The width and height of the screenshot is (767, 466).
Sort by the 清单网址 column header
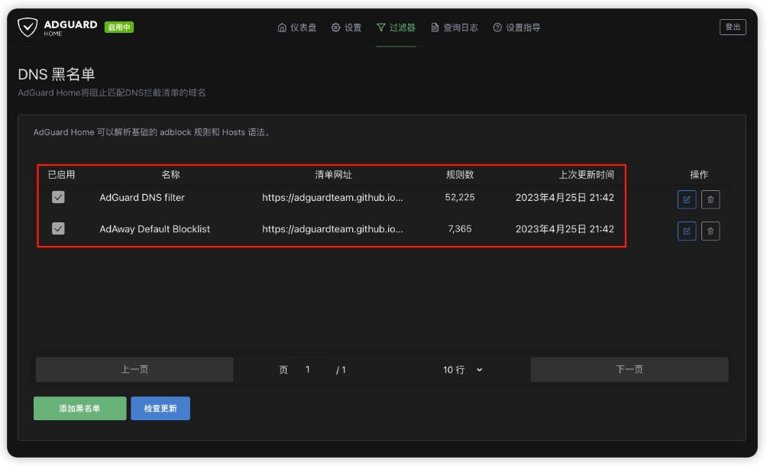pos(333,175)
